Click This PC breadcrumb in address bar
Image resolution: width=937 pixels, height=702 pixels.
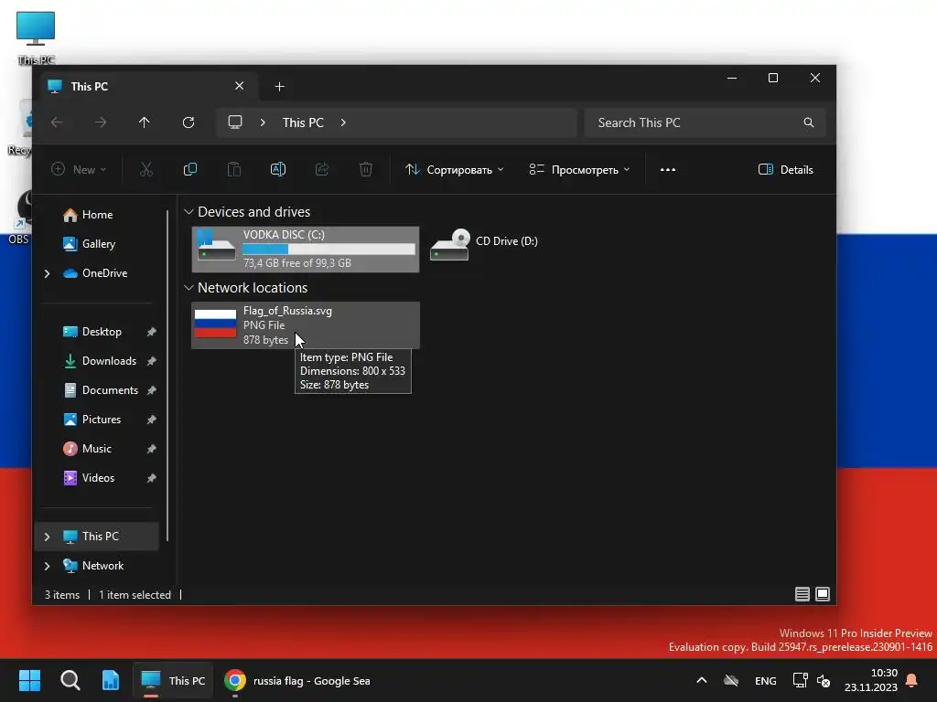[x=303, y=122]
